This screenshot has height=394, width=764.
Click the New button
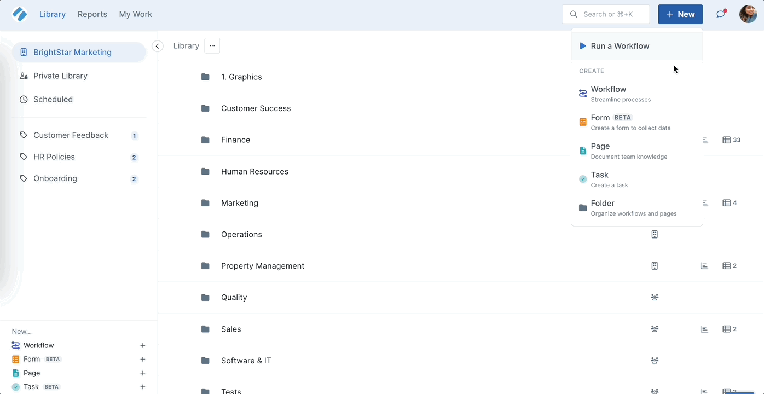(680, 14)
